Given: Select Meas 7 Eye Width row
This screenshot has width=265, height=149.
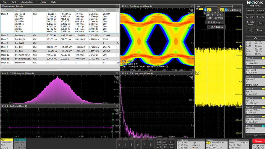Looking at the screenshot, I should pos(60,43).
